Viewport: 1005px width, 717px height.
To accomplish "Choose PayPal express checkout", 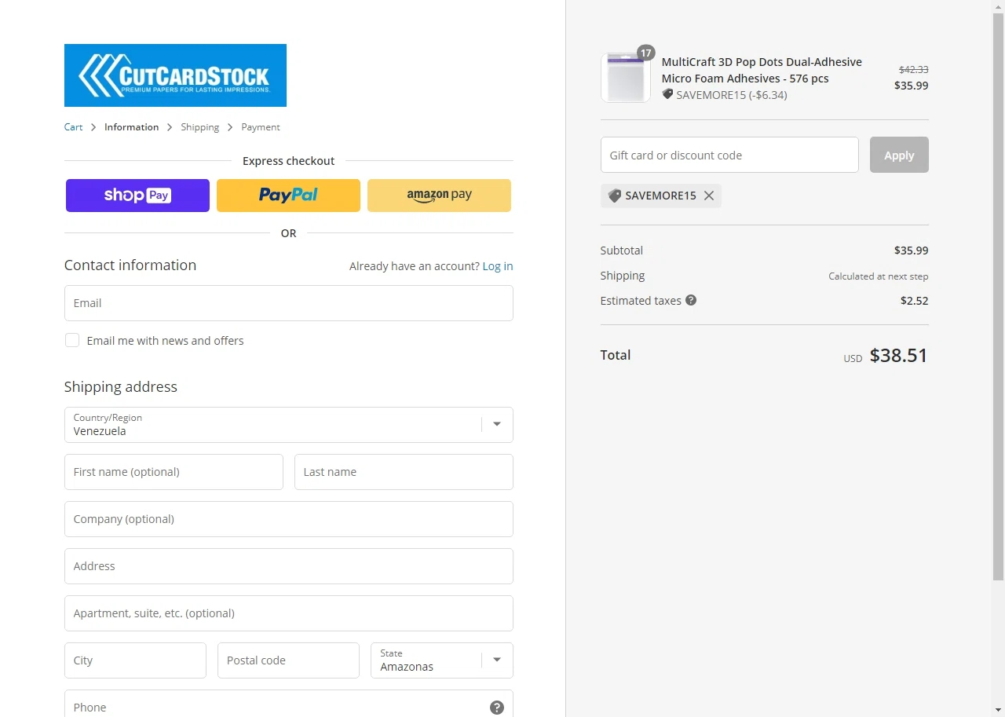I will 288,196.
